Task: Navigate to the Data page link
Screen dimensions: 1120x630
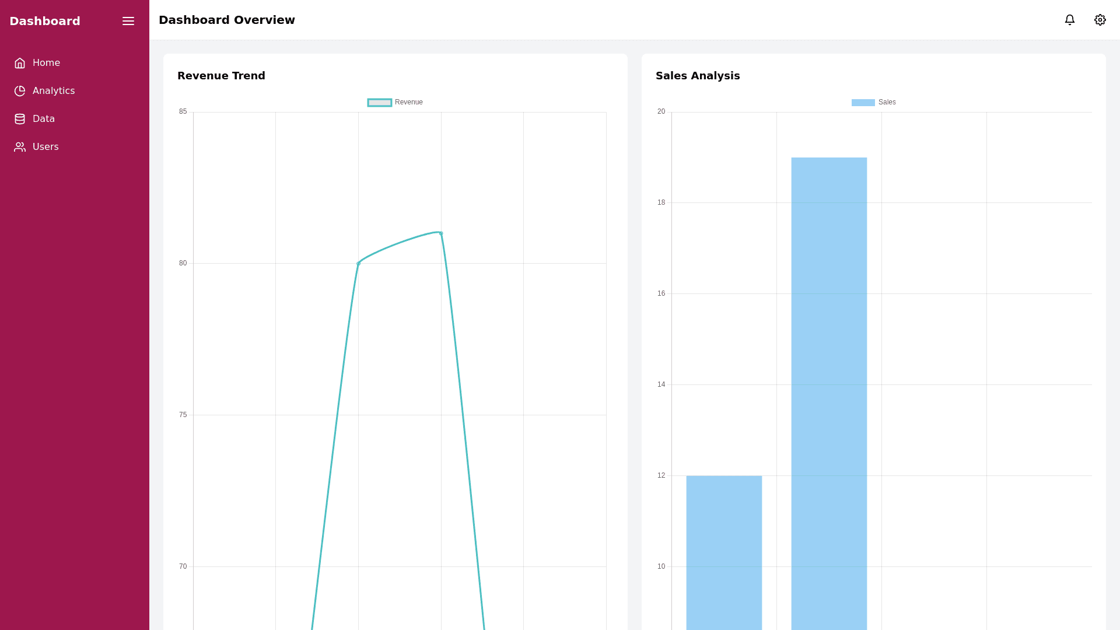Action: tap(44, 119)
